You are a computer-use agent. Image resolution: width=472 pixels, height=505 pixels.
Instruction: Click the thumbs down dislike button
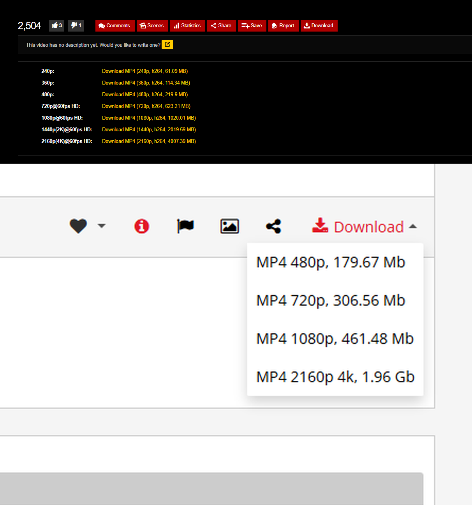tap(76, 25)
